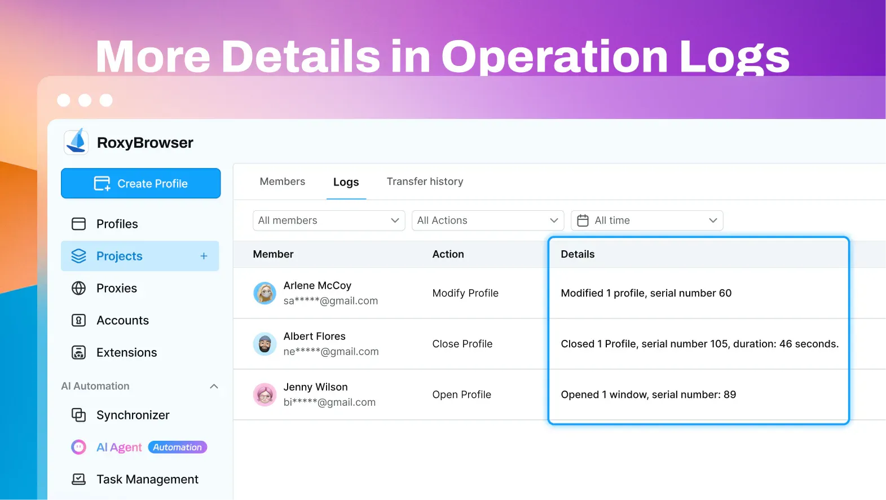Open the Projects section

(140, 256)
